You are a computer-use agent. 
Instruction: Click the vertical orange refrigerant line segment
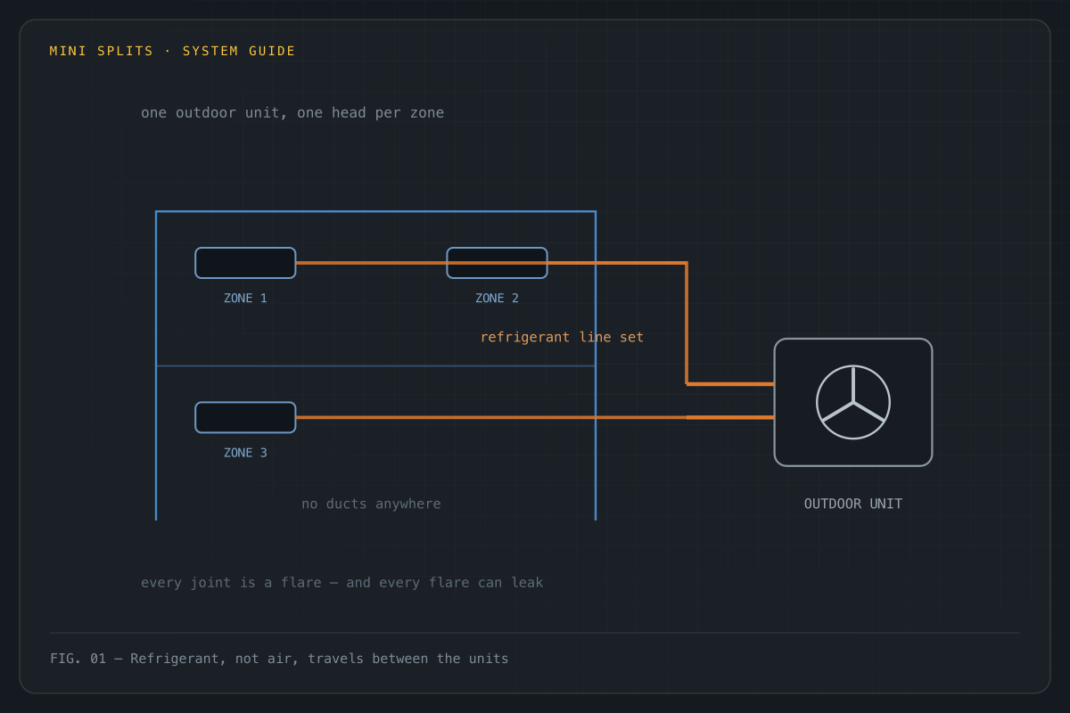(687, 324)
